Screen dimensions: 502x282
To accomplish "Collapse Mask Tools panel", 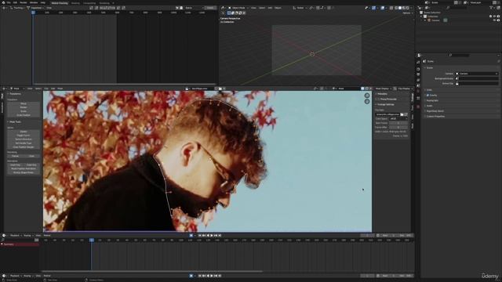I will click(14, 122).
